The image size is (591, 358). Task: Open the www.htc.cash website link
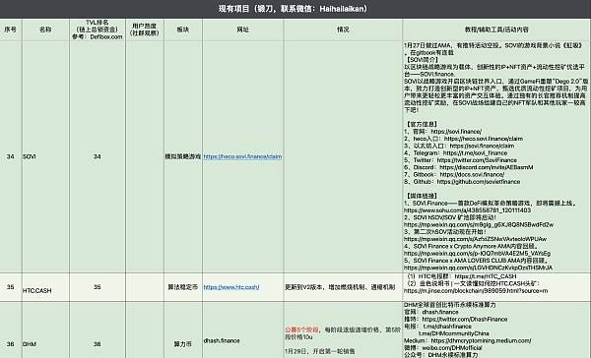click(x=231, y=287)
